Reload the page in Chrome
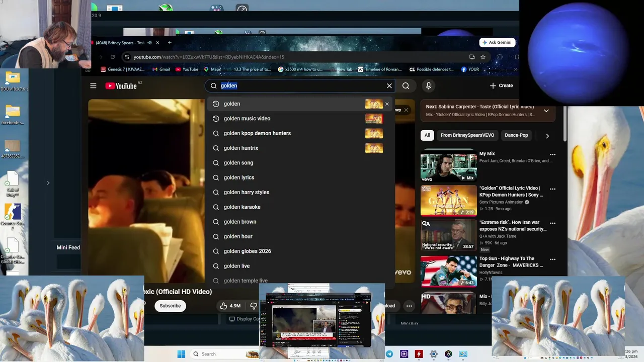The image size is (644, 362). [113, 57]
